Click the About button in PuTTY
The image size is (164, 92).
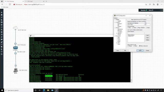[118, 51]
